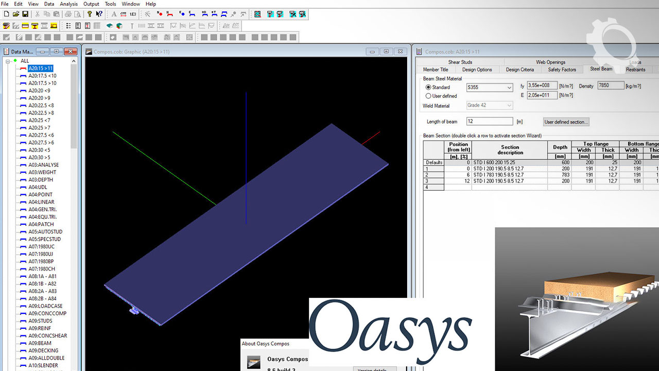The width and height of the screenshot is (659, 371).
Task: Click the yellow I-beam section icon
Action: coord(34,26)
